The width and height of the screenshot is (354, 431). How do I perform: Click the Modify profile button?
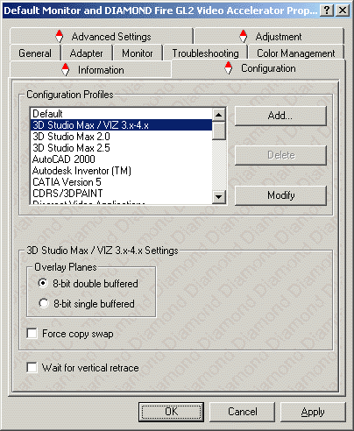coord(280,195)
